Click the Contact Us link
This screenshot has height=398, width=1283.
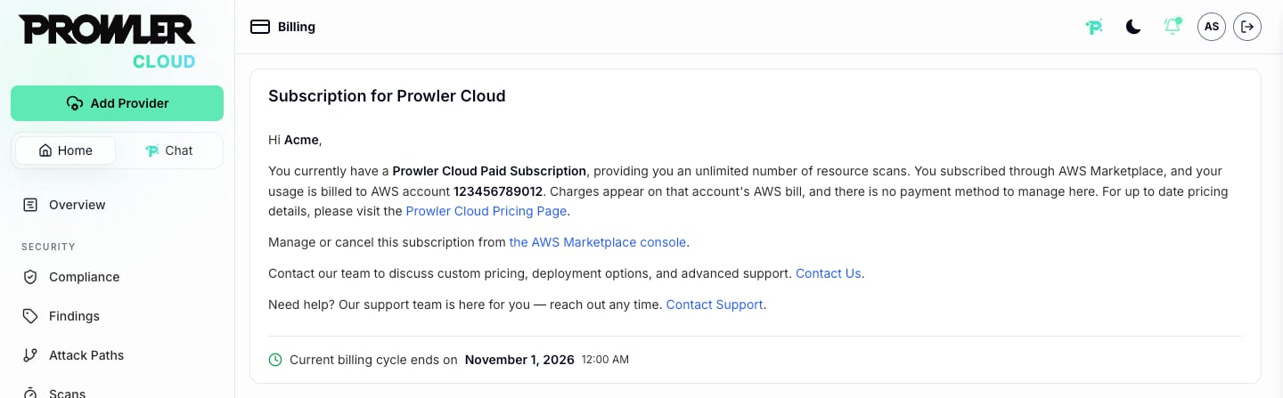tap(829, 273)
